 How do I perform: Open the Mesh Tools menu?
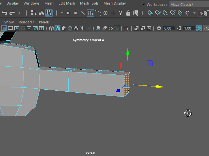pos(89,3)
